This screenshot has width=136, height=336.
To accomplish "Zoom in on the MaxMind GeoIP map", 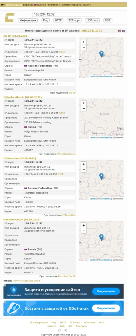I will tap(84, 225).
